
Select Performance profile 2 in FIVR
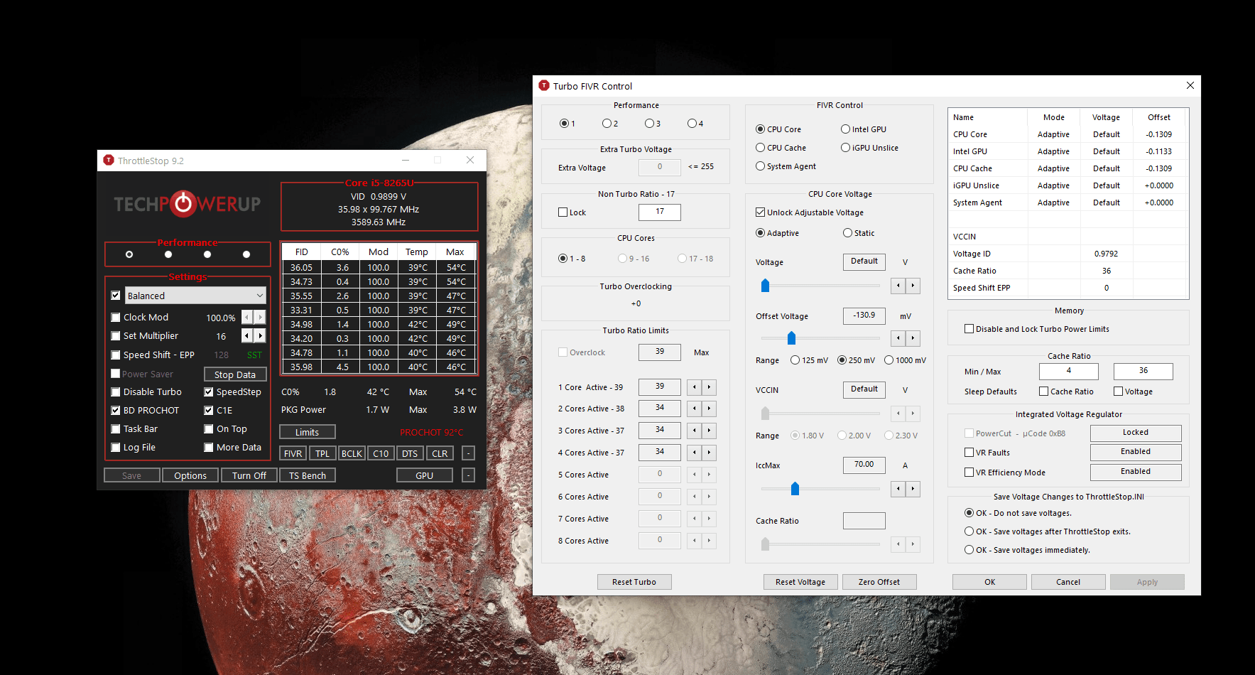(x=607, y=124)
